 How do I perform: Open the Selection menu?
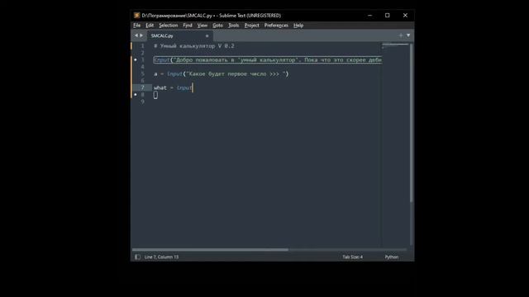click(x=168, y=26)
